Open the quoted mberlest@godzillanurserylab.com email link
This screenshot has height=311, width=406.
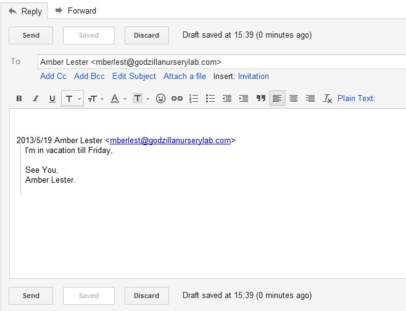170,140
